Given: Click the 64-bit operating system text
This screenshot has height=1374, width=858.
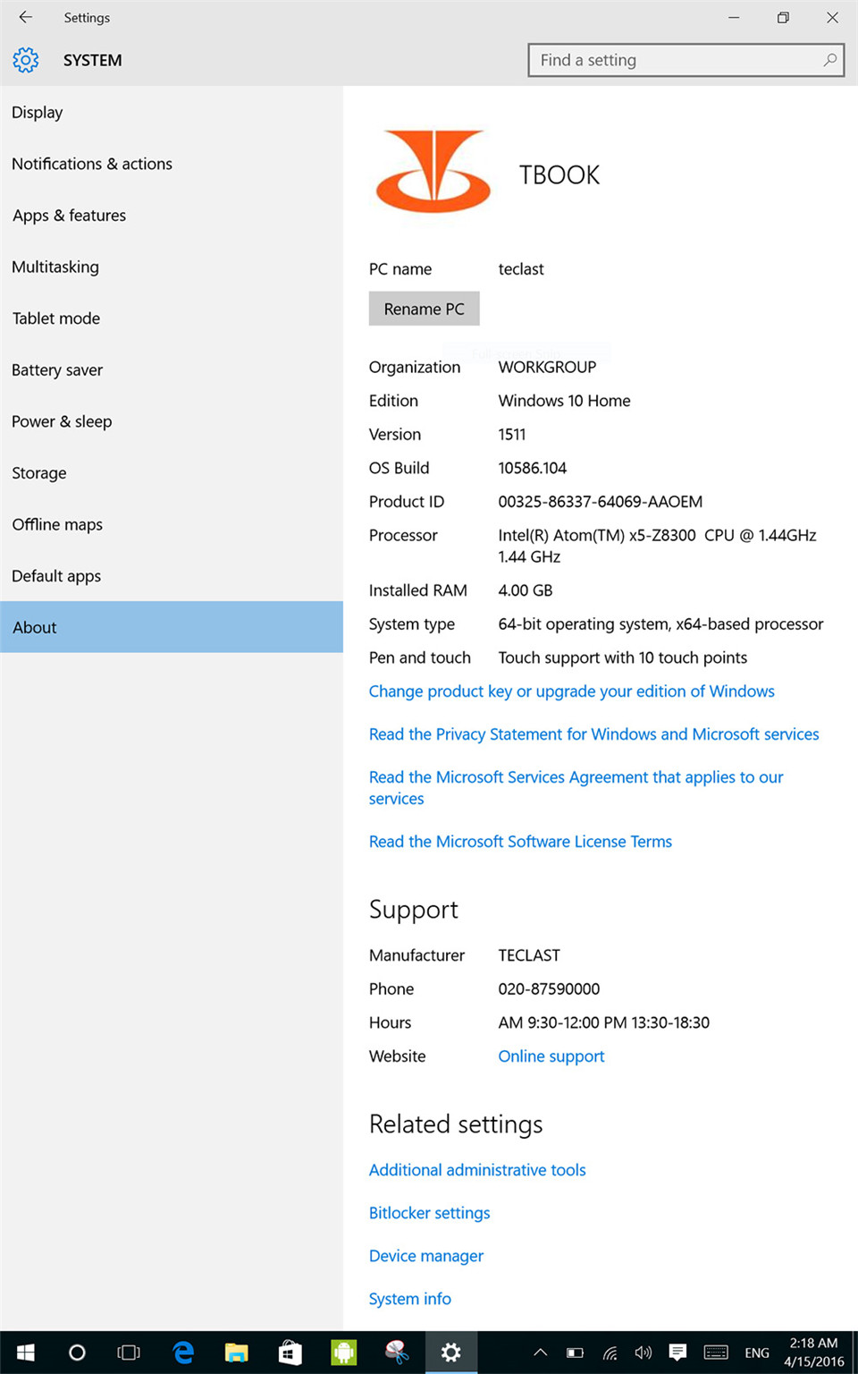Looking at the screenshot, I should (661, 624).
